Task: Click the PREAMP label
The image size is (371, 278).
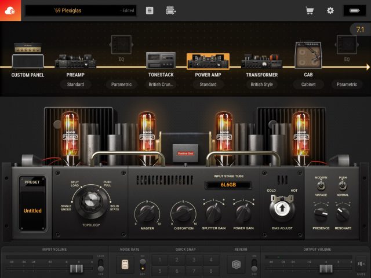Action: point(75,75)
